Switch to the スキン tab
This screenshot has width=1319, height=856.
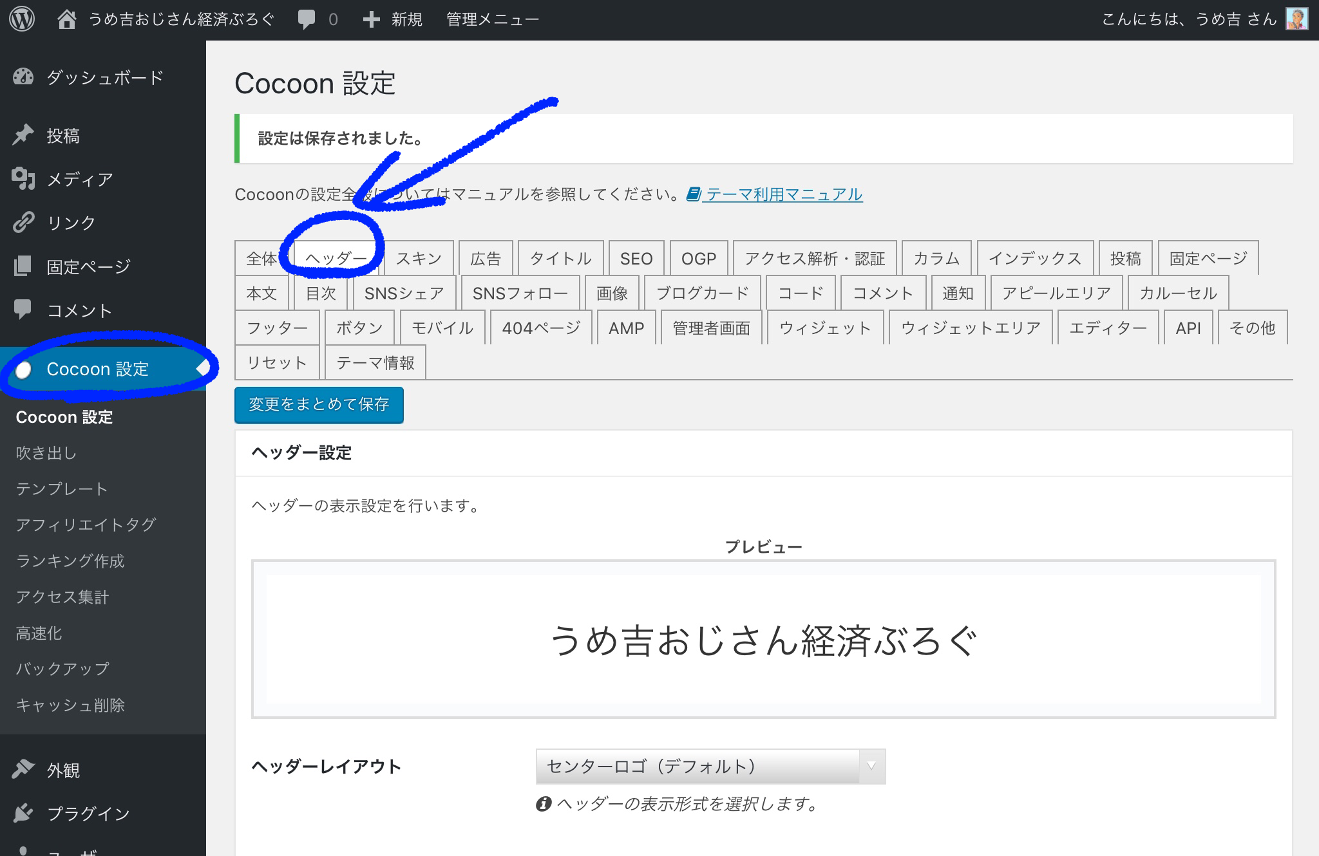pos(419,259)
